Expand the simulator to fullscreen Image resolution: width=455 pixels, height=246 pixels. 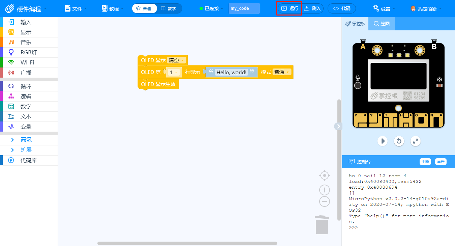416,141
